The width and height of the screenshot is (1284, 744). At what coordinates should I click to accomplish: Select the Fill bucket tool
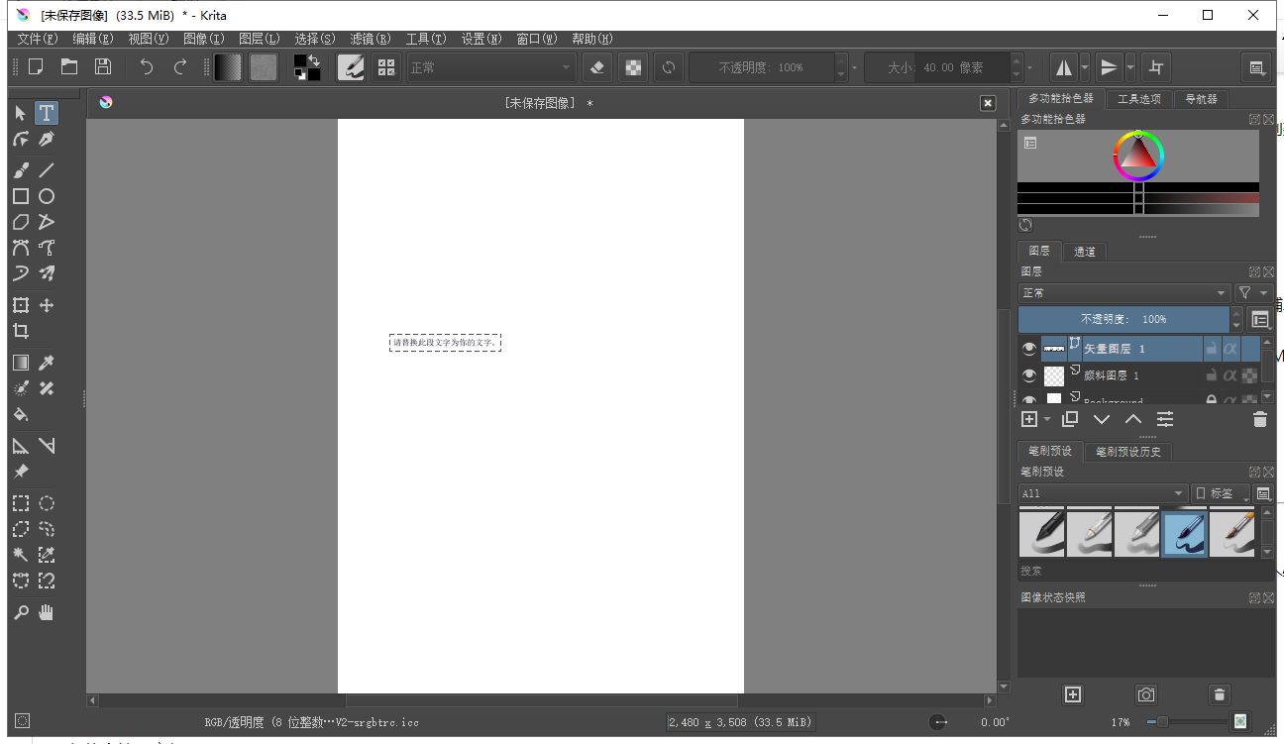(x=21, y=414)
